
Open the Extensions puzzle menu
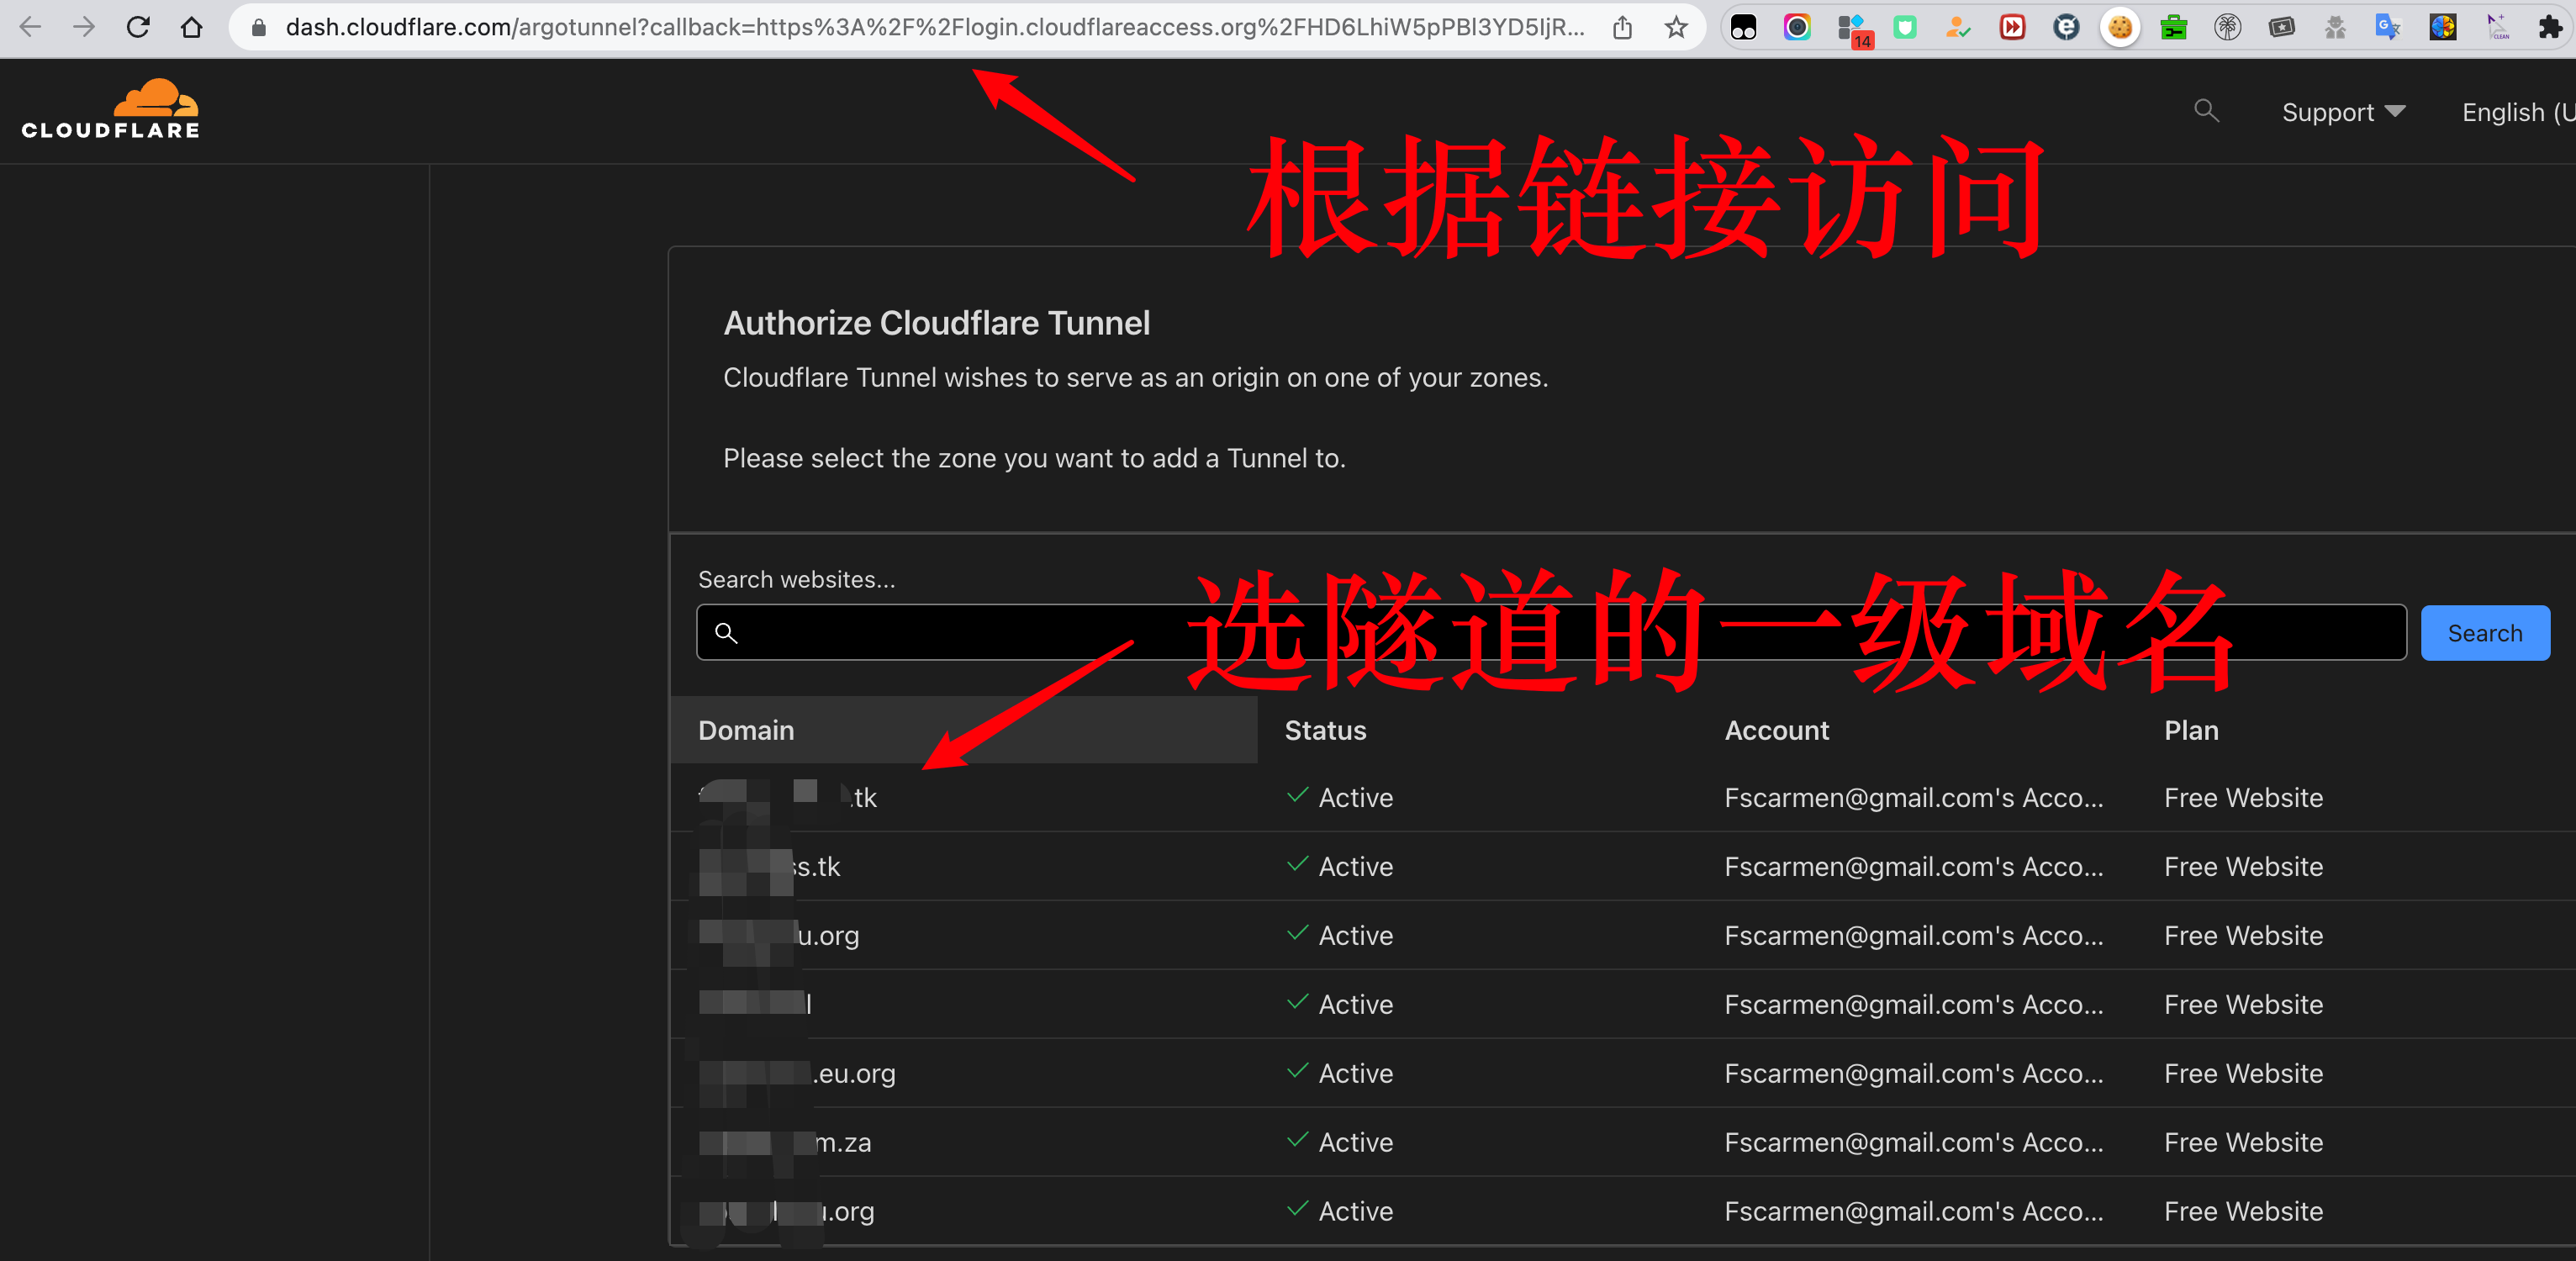[2550, 27]
